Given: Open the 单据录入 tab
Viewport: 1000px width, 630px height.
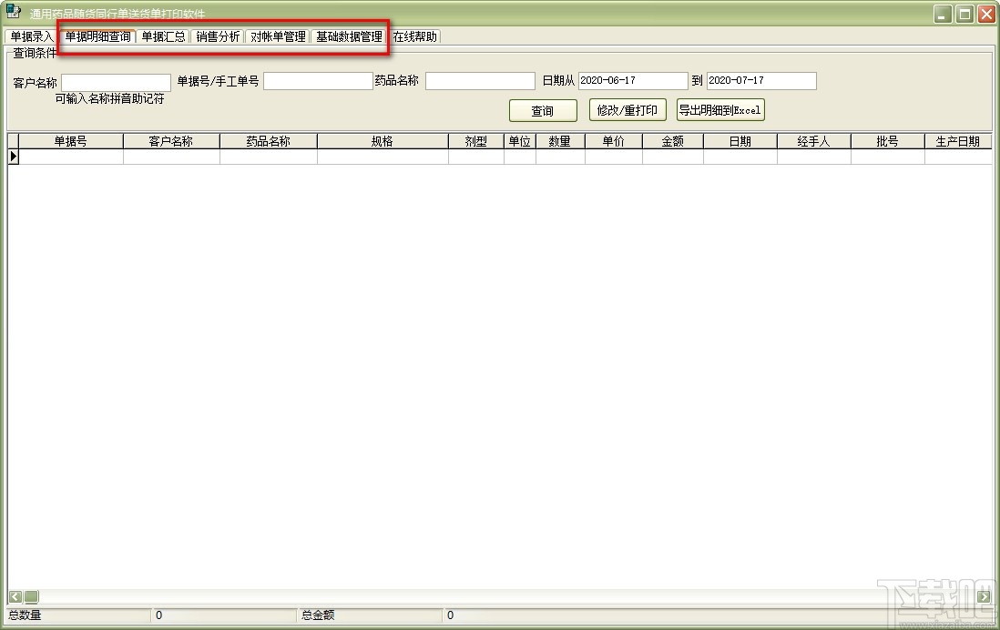Looking at the screenshot, I should pyautogui.click(x=31, y=36).
